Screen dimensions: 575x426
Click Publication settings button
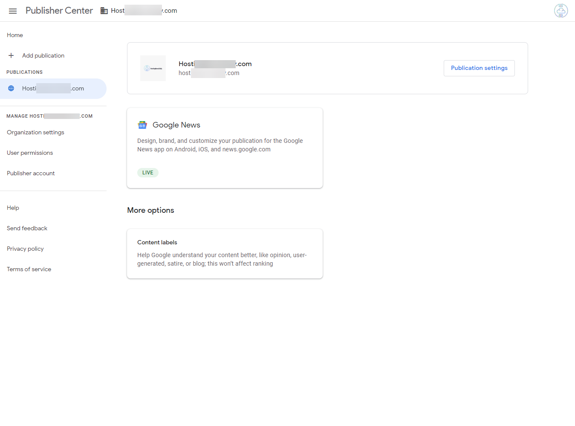pos(479,68)
